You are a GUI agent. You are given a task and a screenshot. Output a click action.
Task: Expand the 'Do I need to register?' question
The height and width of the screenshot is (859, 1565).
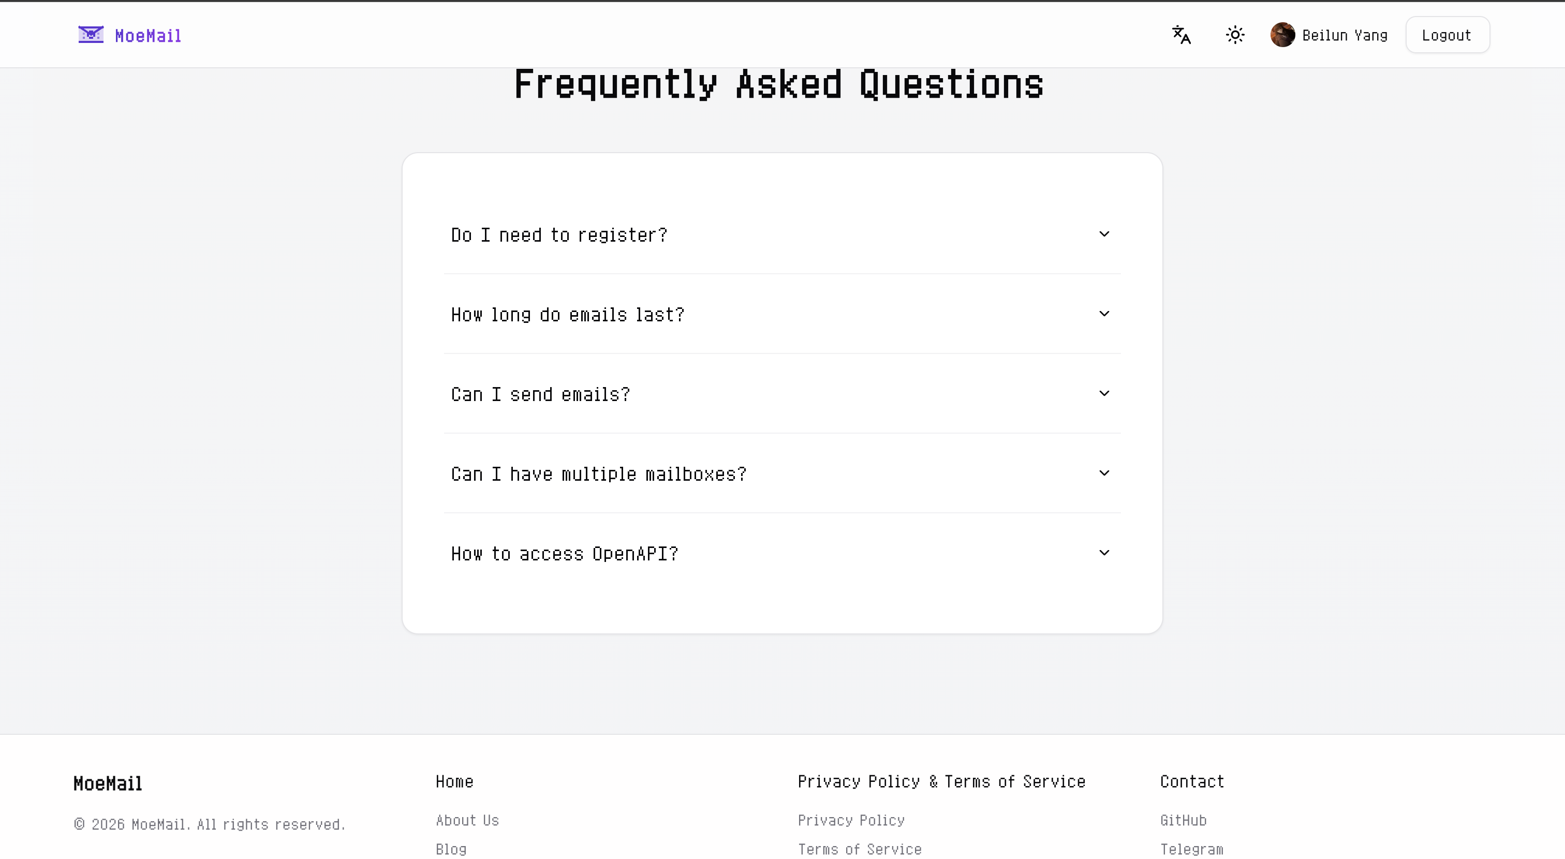[x=782, y=234]
